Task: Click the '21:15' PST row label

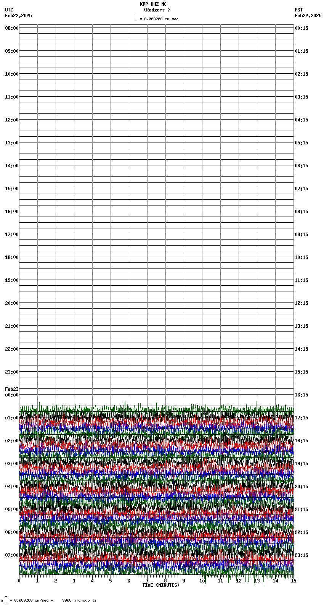Action: point(302,510)
